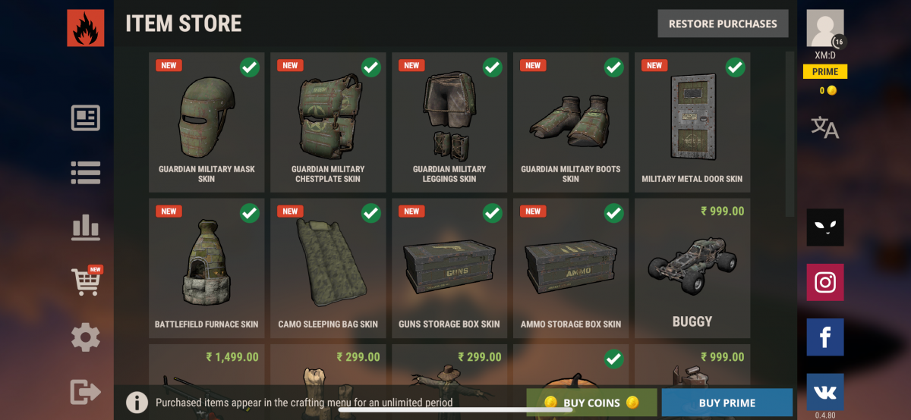Screen dimensions: 911x420
Task: Click the Buy Prime button
Action: pyautogui.click(x=727, y=403)
